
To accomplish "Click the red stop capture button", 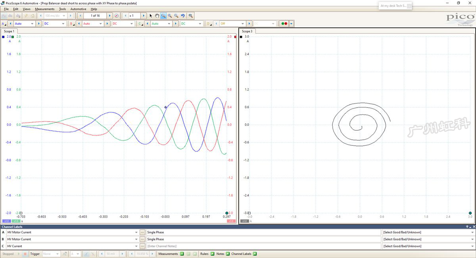I will (25, 254).
